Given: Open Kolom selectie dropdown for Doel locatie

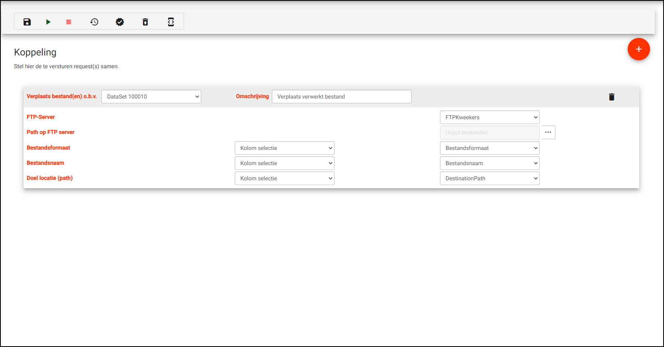Looking at the screenshot, I should click(284, 178).
